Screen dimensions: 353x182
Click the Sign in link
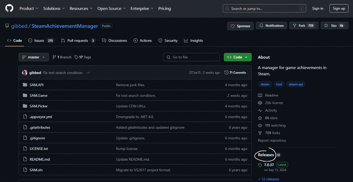(318, 8)
